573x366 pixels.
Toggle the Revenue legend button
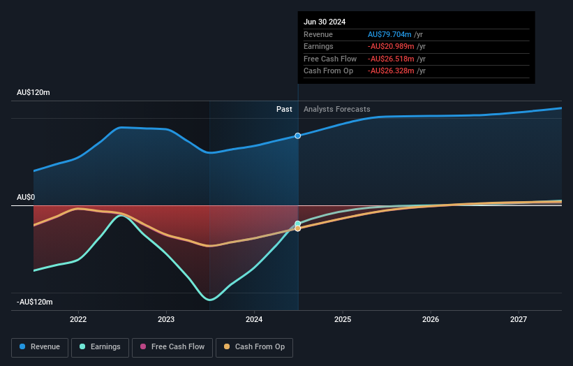point(40,347)
